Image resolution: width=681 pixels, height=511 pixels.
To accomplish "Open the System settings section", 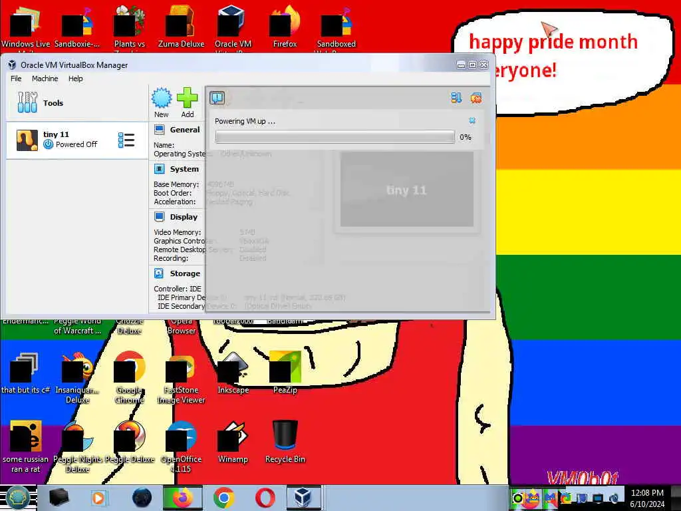I will pos(184,169).
